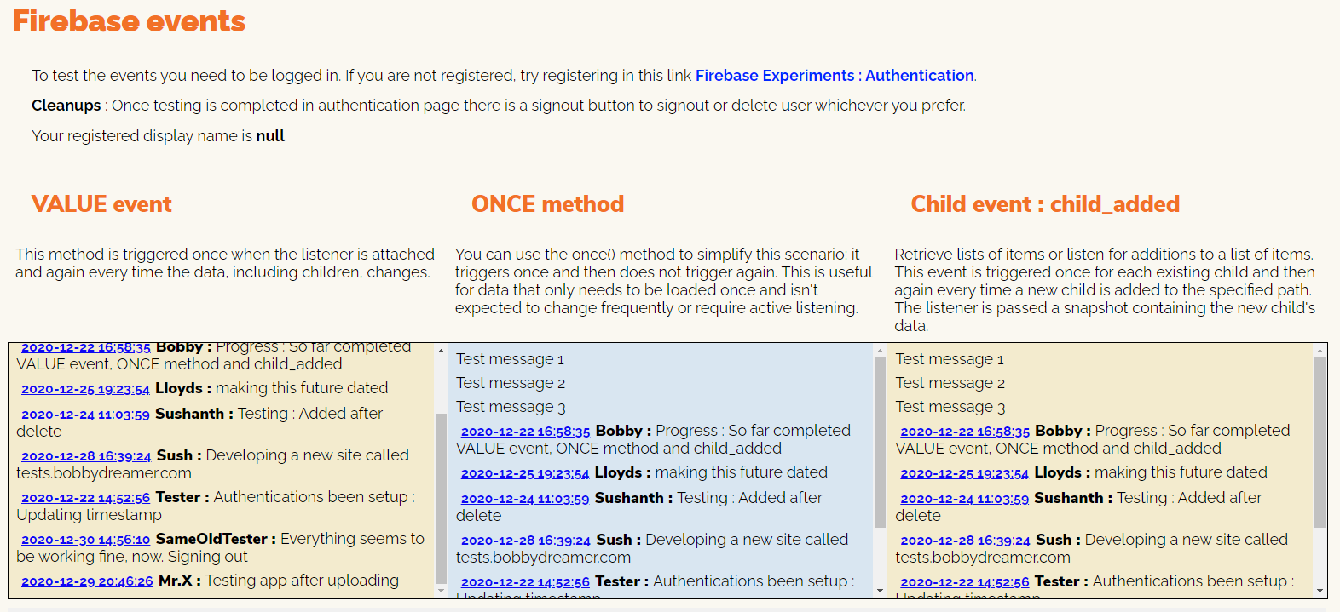Click child_added panel scrollbar up arrow
This screenshot has width=1340, height=612.
click(1320, 350)
